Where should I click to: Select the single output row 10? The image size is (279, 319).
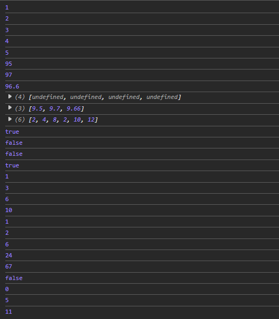coord(8,210)
